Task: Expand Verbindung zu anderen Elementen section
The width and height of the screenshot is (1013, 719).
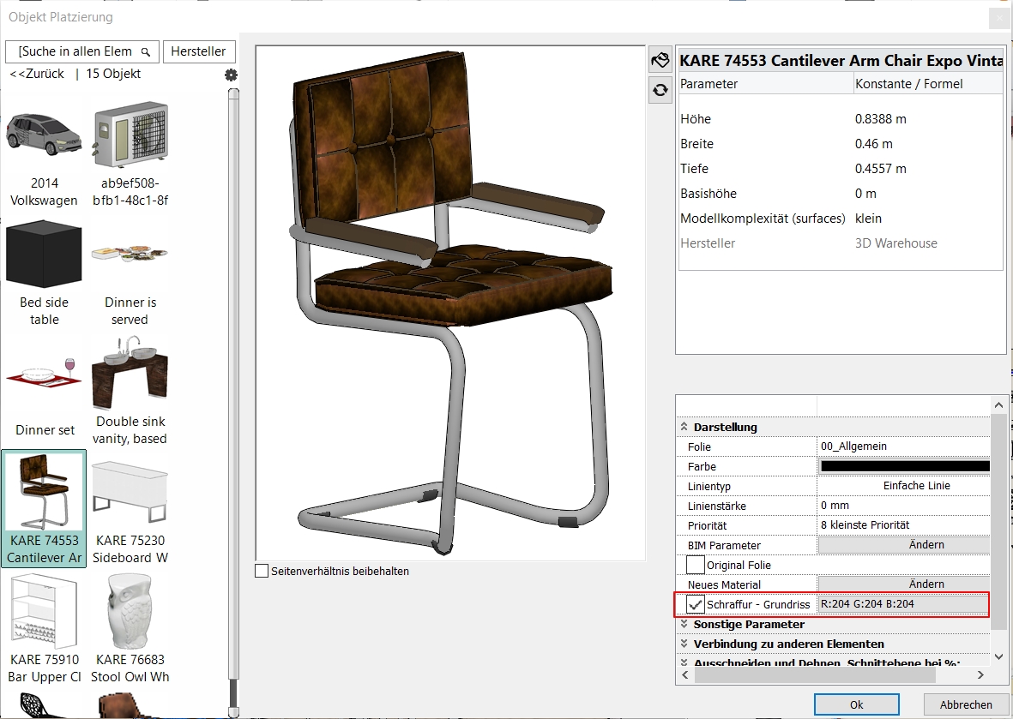Action: 684,644
